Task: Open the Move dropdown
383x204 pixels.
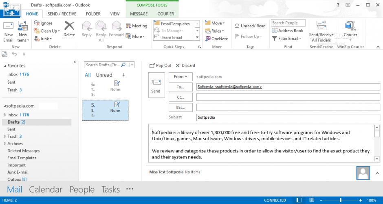Action: (x=215, y=23)
